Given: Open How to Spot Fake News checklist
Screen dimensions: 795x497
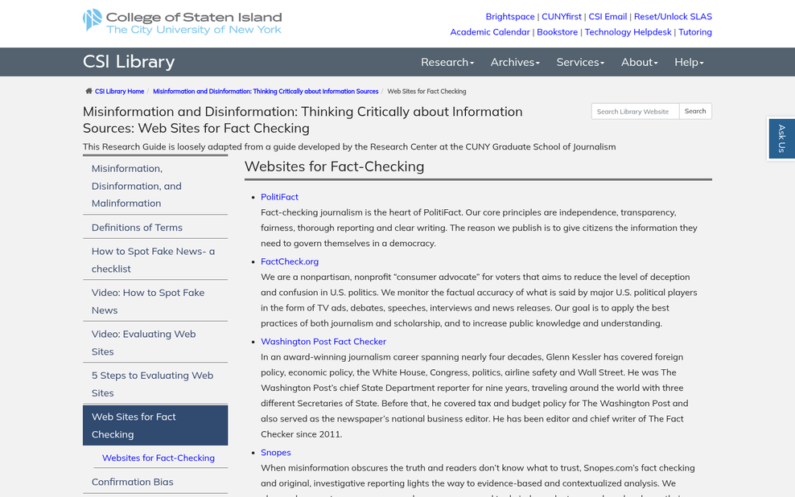Looking at the screenshot, I should click(x=155, y=260).
